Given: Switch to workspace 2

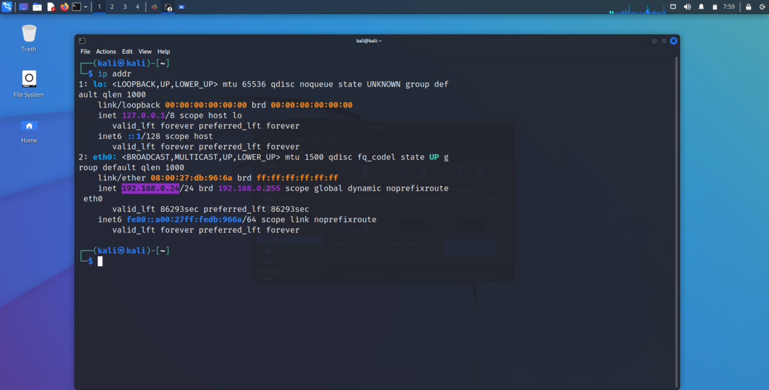Looking at the screenshot, I should (x=112, y=7).
